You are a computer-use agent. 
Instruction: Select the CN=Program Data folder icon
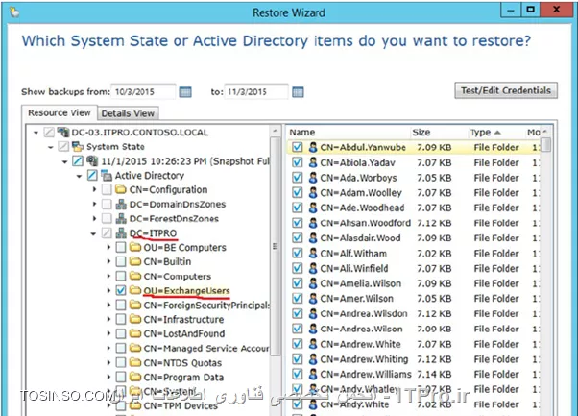click(x=135, y=378)
